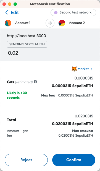The width and height of the screenshot is (100, 171).
Task: Click the MetaMask fox icon
Action: [x=74, y=69]
